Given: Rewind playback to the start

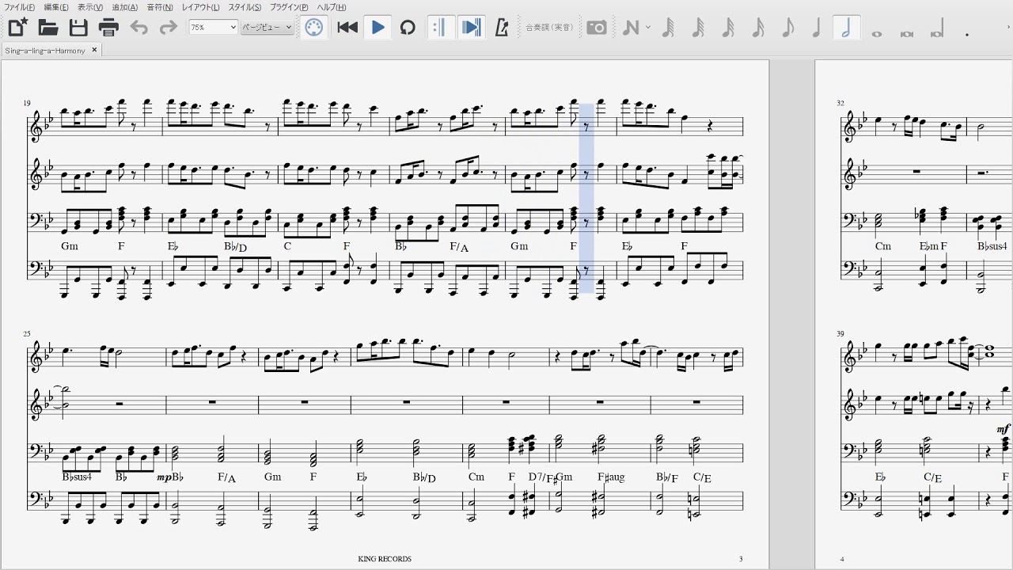Looking at the screenshot, I should coord(347,28).
